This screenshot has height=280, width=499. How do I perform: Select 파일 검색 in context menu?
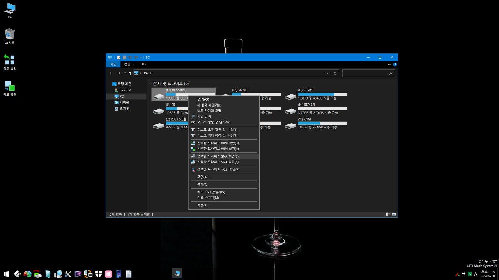coord(224,116)
